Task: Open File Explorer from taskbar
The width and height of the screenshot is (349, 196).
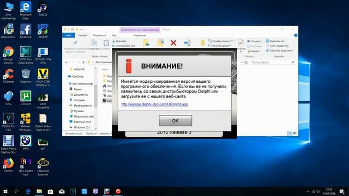Action: tap(39, 191)
